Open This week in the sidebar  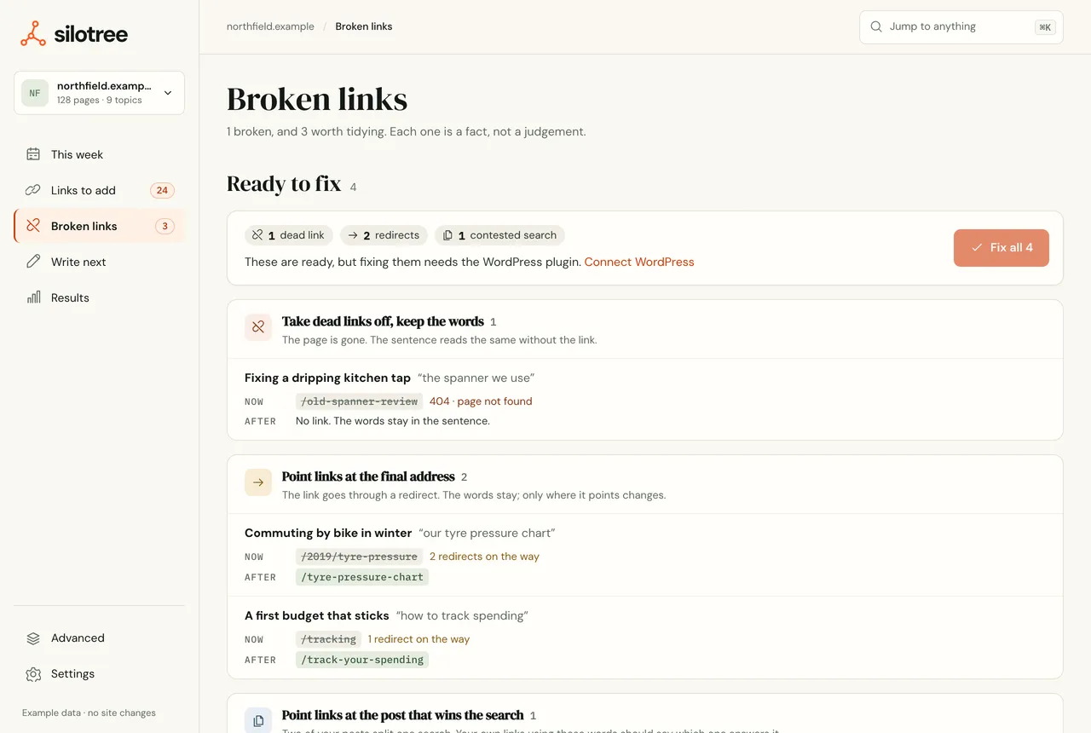(x=99, y=154)
